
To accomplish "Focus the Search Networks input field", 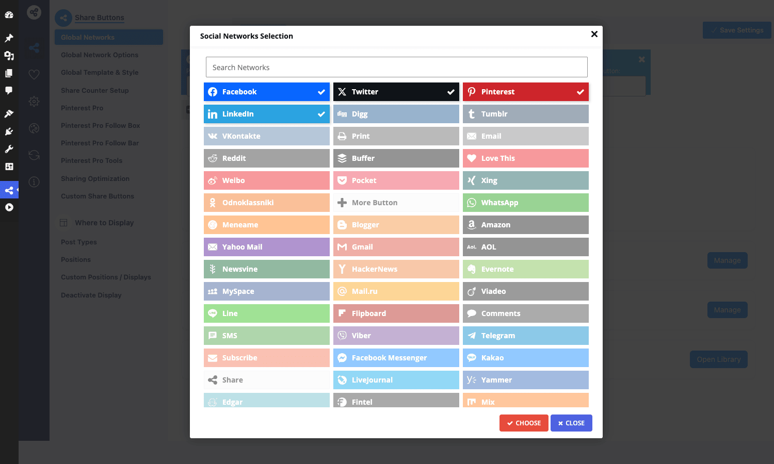I will coord(396,67).
